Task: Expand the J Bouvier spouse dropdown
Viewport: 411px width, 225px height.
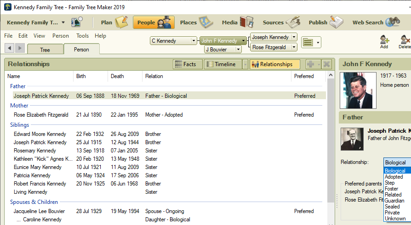Action: coord(238,50)
